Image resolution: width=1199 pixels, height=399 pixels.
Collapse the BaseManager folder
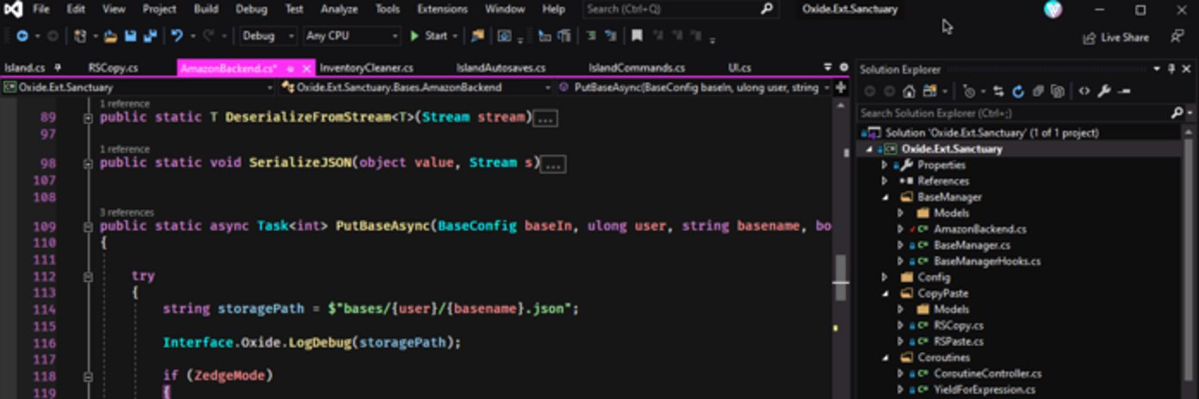(x=884, y=197)
